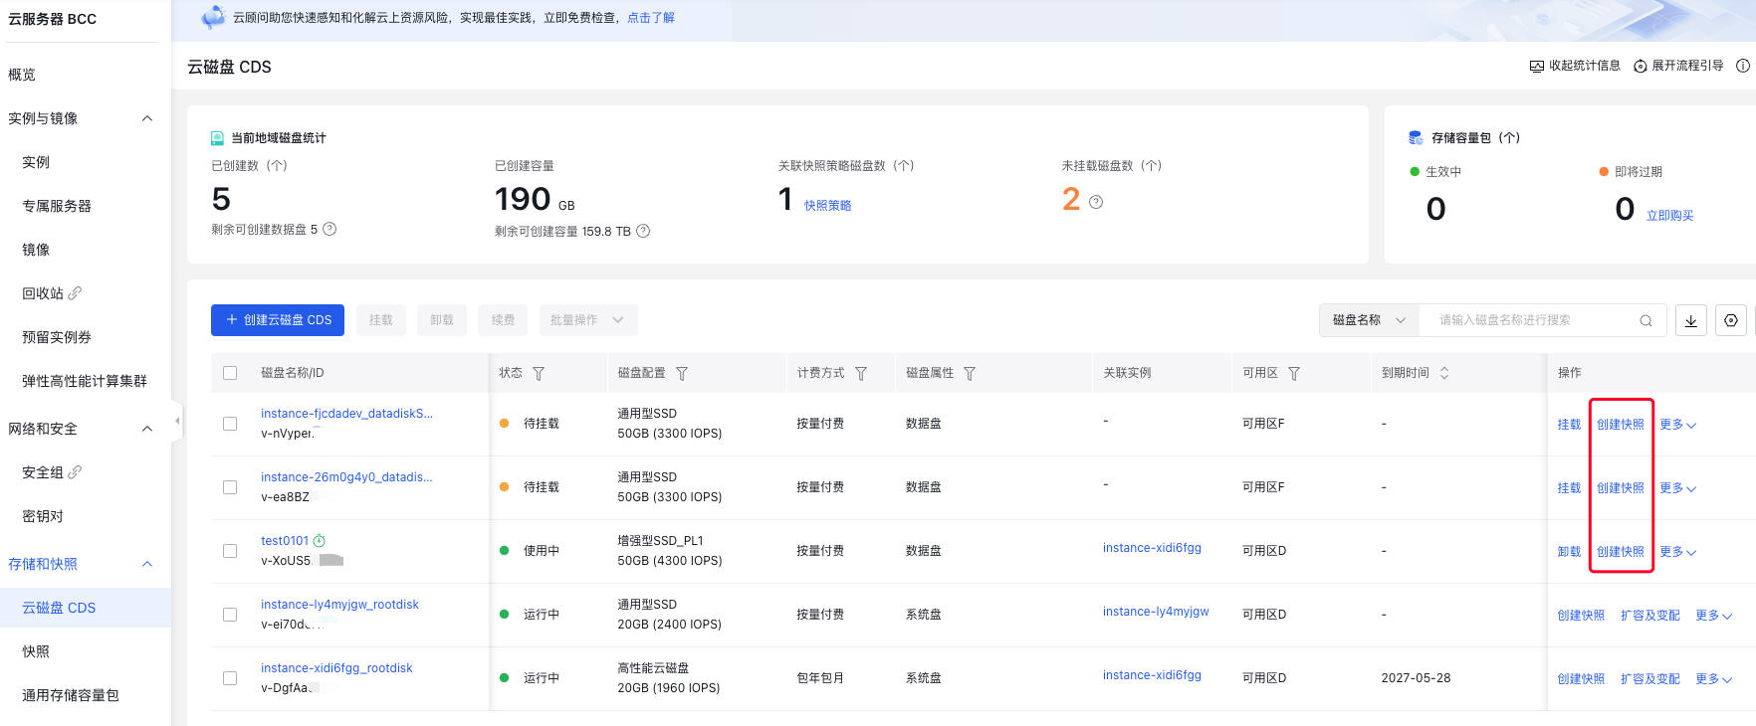This screenshot has width=1756, height=726.
Task: Filter by 可用区 funnel icon
Action: coord(1294,373)
